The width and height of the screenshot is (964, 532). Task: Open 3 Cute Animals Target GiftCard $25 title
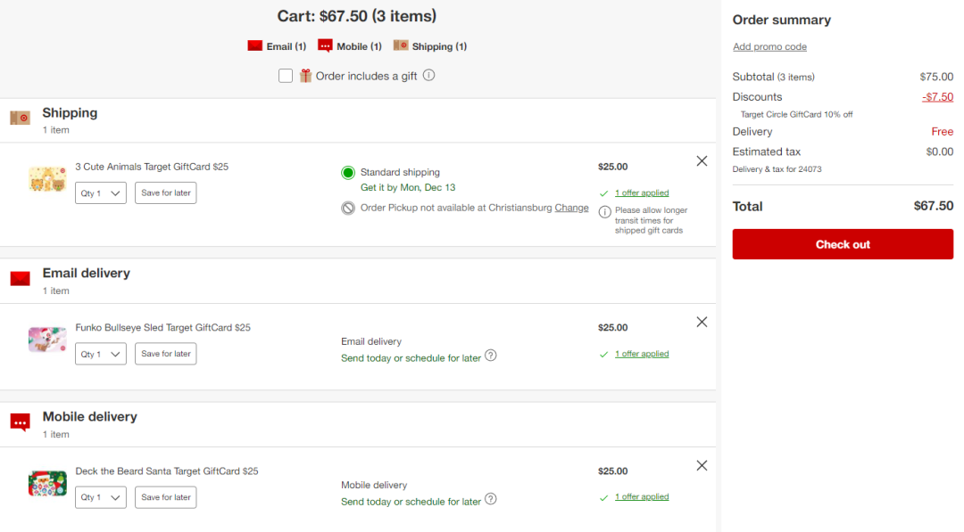(152, 167)
